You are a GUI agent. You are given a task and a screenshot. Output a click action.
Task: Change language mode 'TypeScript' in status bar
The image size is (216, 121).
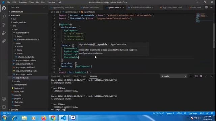click(193, 113)
